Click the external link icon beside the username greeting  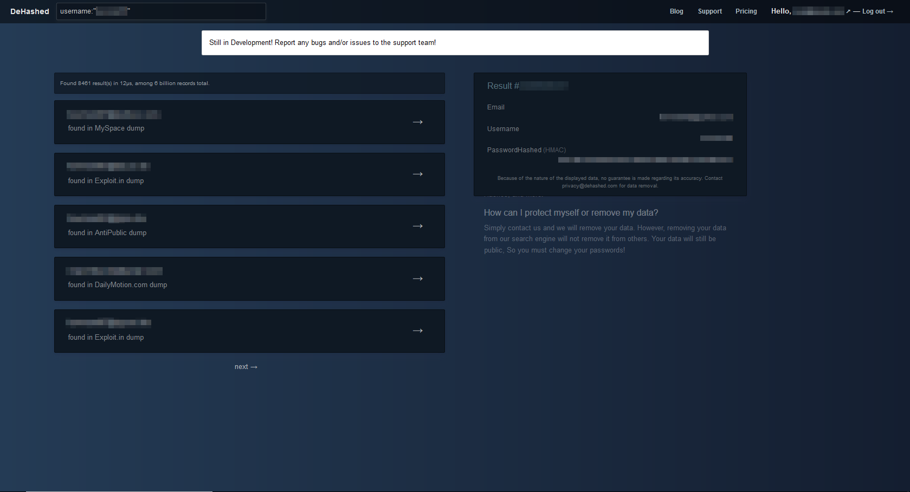point(848,11)
